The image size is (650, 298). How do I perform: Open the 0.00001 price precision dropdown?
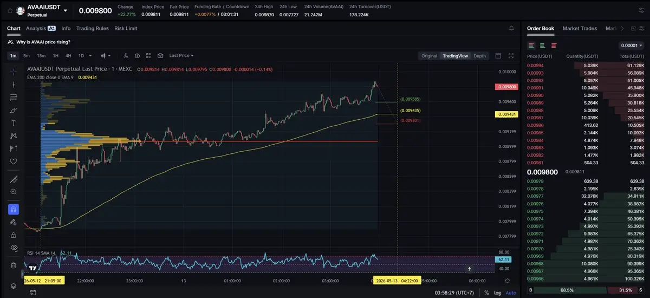[631, 46]
